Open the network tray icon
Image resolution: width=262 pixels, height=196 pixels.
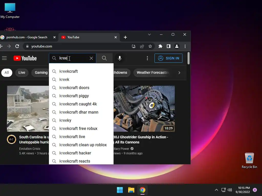coord(223,190)
